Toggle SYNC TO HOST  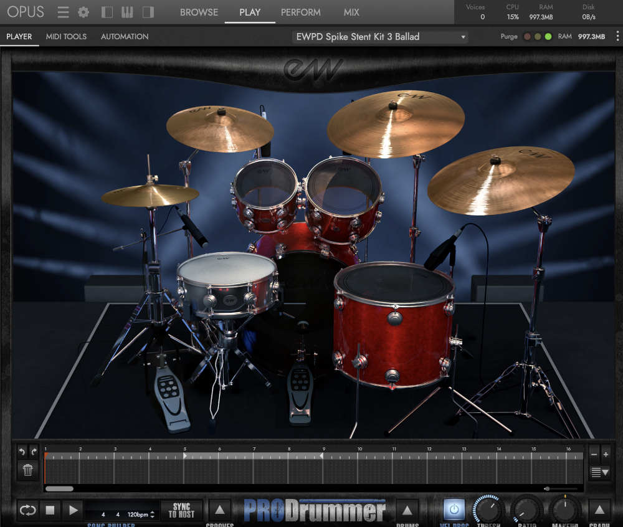[181, 510]
